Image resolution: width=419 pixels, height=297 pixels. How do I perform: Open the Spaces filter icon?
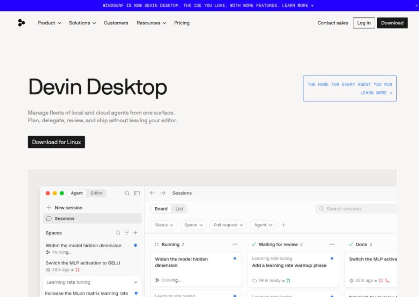(x=127, y=233)
